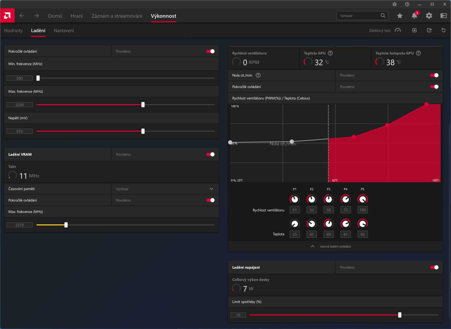Open favorites star icon
The image size is (451, 329).
click(x=400, y=16)
